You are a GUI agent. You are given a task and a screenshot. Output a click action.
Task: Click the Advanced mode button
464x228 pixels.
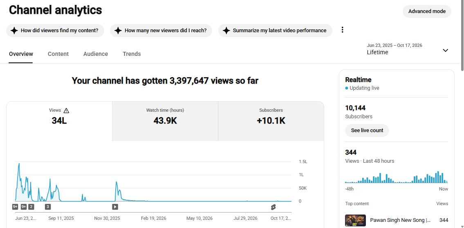(427, 11)
